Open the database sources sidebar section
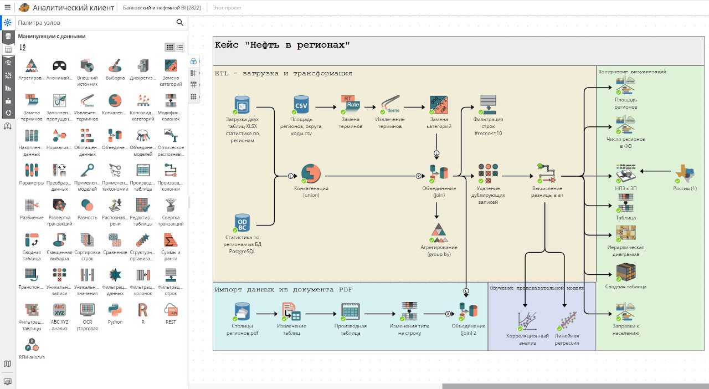This screenshot has height=389, width=709. (x=8, y=36)
